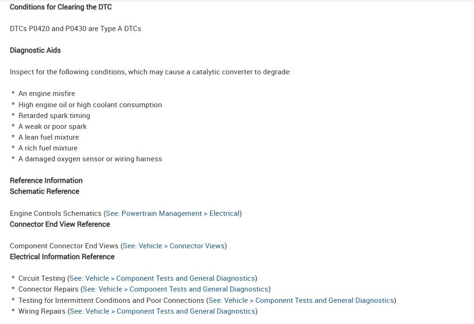Screen dimensions: 474x324
Task: Click the Diagnostic Aids heading
Action: click(x=35, y=50)
